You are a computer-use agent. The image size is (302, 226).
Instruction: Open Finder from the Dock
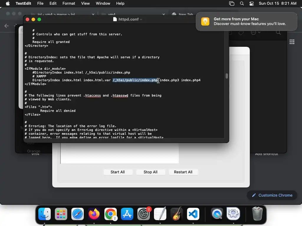[45, 214]
